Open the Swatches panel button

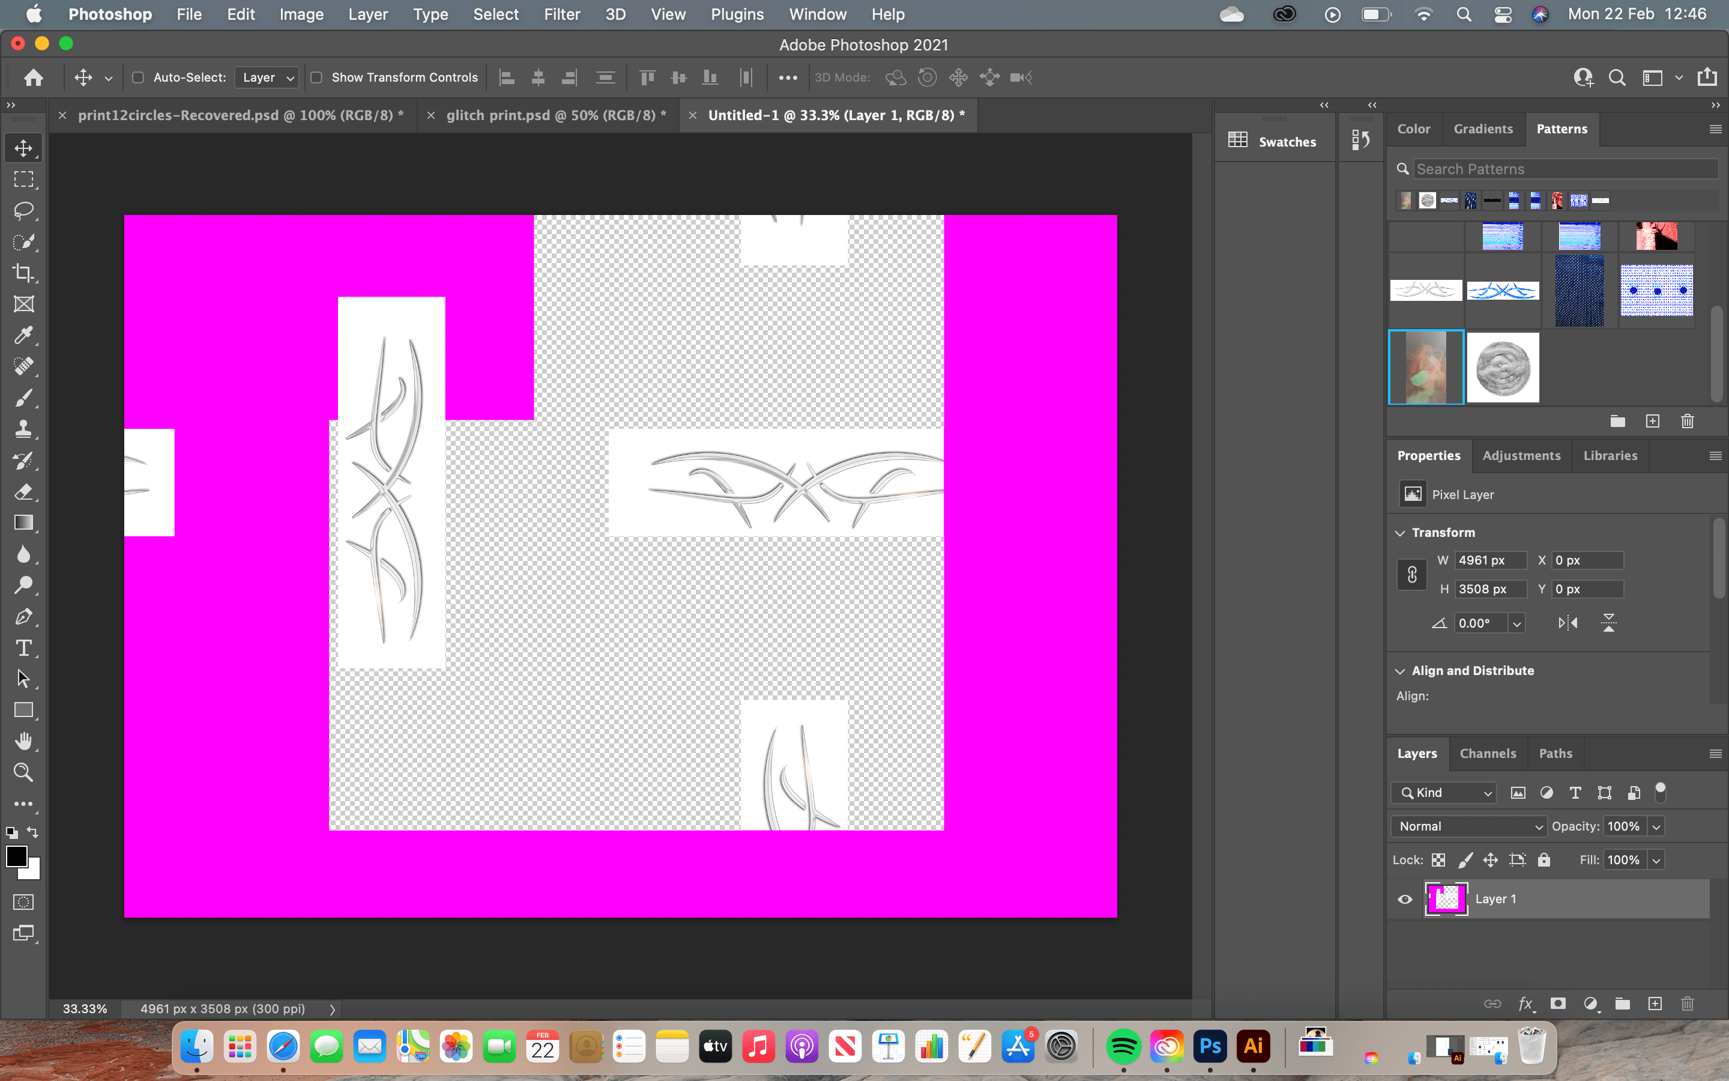1273,142
